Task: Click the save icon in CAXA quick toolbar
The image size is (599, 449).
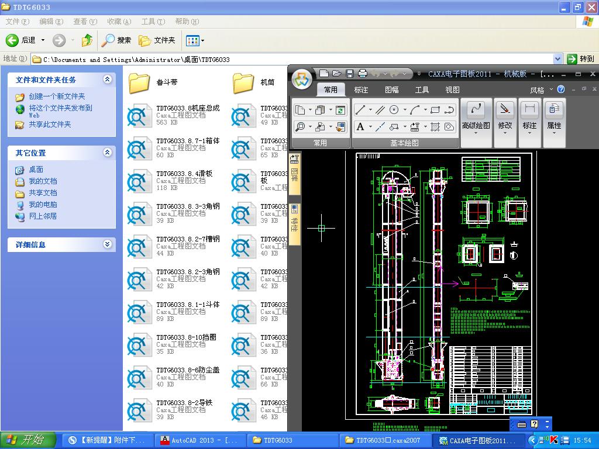Action: tap(350, 74)
